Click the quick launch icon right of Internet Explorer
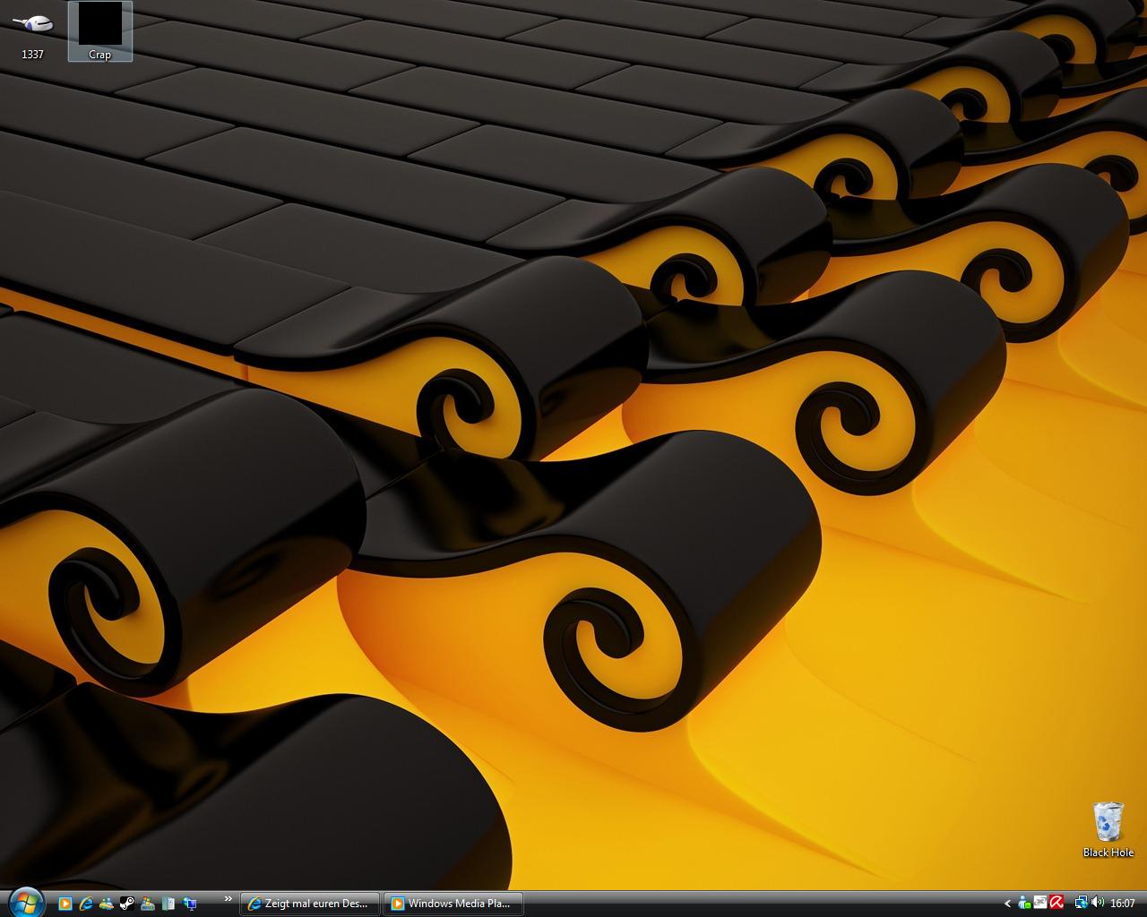This screenshot has height=917, width=1147. tap(107, 904)
